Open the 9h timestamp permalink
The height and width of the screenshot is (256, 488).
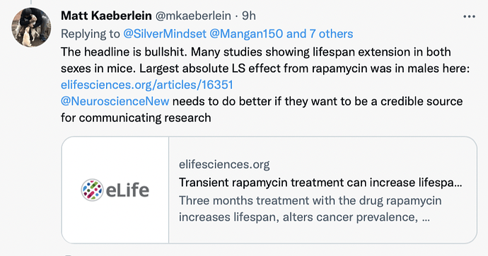point(249,16)
